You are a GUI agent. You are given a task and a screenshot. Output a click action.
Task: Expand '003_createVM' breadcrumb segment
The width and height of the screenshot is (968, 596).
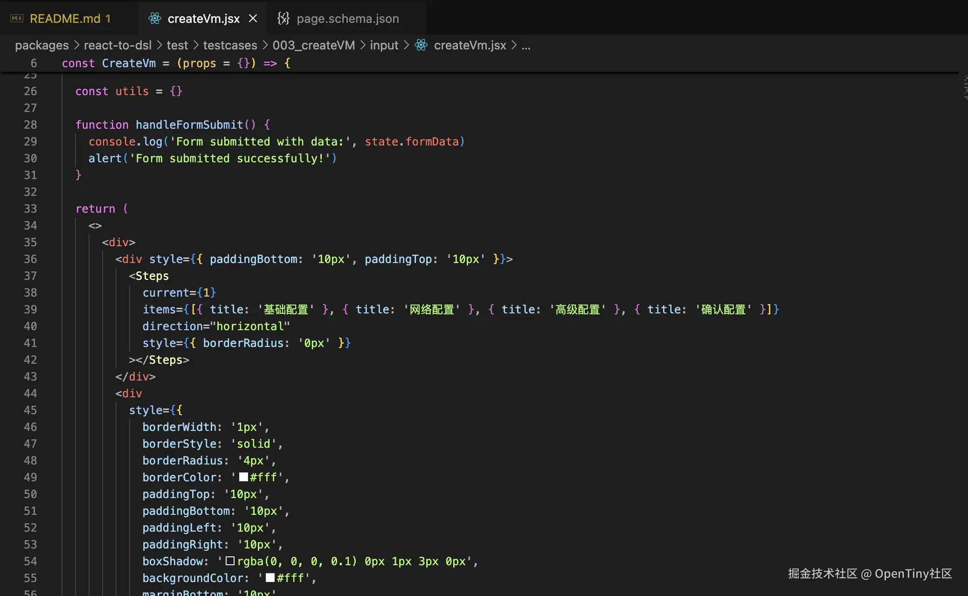pyautogui.click(x=313, y=45)
